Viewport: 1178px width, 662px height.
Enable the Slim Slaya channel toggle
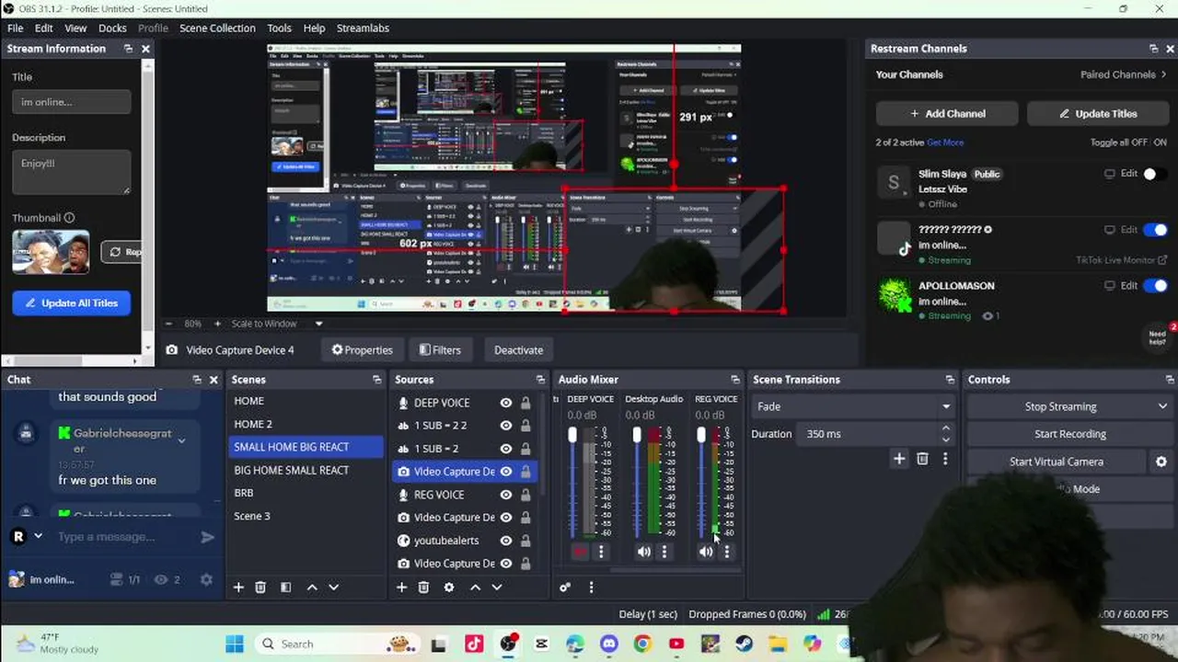pyautogui.click(x=1154, y=174)
